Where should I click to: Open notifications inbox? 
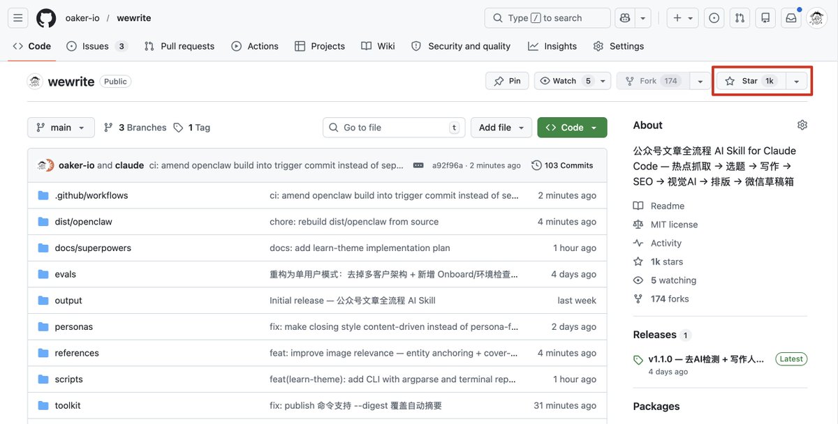click(x=791, y=18)
